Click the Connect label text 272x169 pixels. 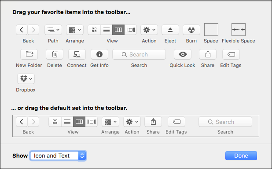point(77,65)
